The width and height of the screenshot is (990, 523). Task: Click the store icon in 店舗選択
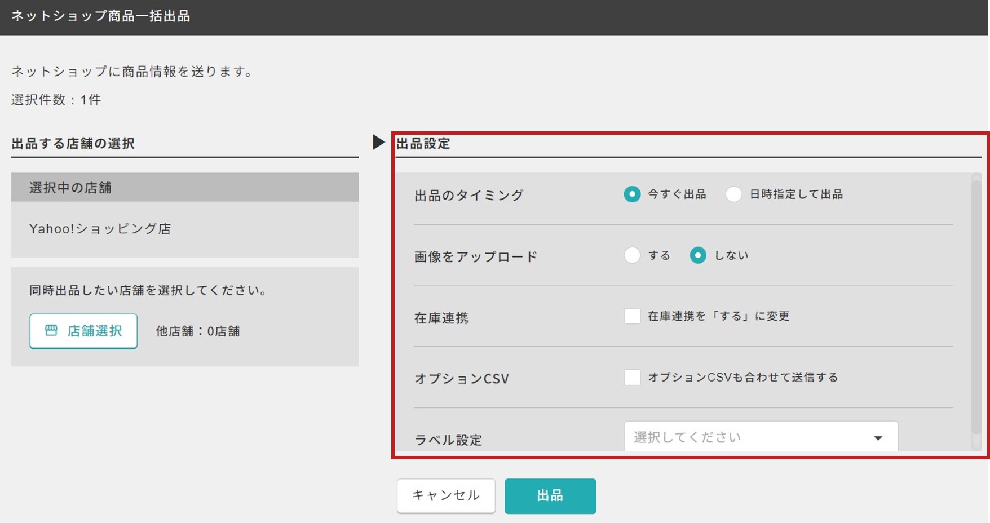tap(51, 330)
